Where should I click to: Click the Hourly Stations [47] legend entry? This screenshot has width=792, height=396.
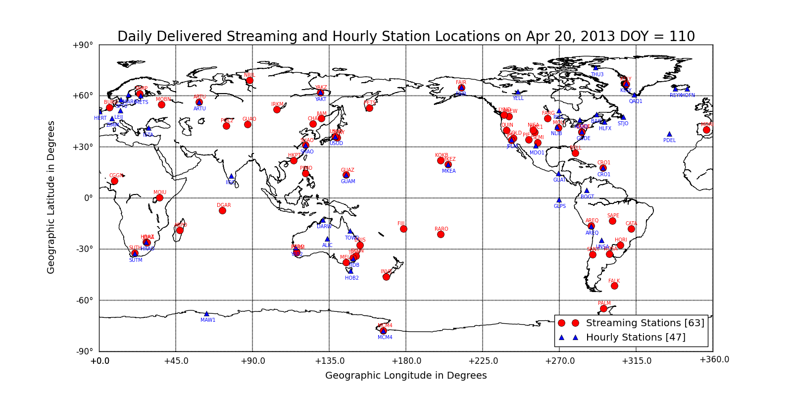[636, 338]
